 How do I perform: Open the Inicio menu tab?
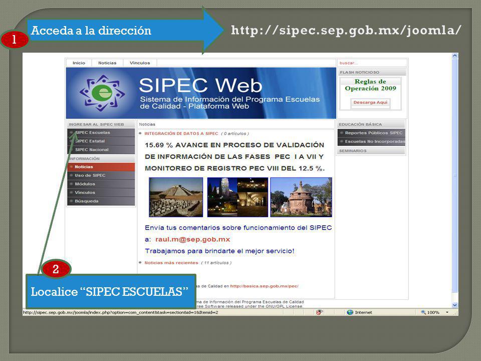[x=79, y=63]
